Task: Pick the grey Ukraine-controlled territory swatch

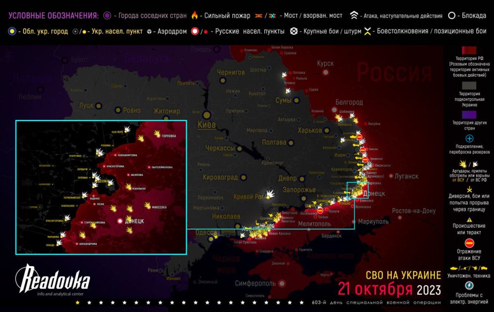Action: click(469, 86)
